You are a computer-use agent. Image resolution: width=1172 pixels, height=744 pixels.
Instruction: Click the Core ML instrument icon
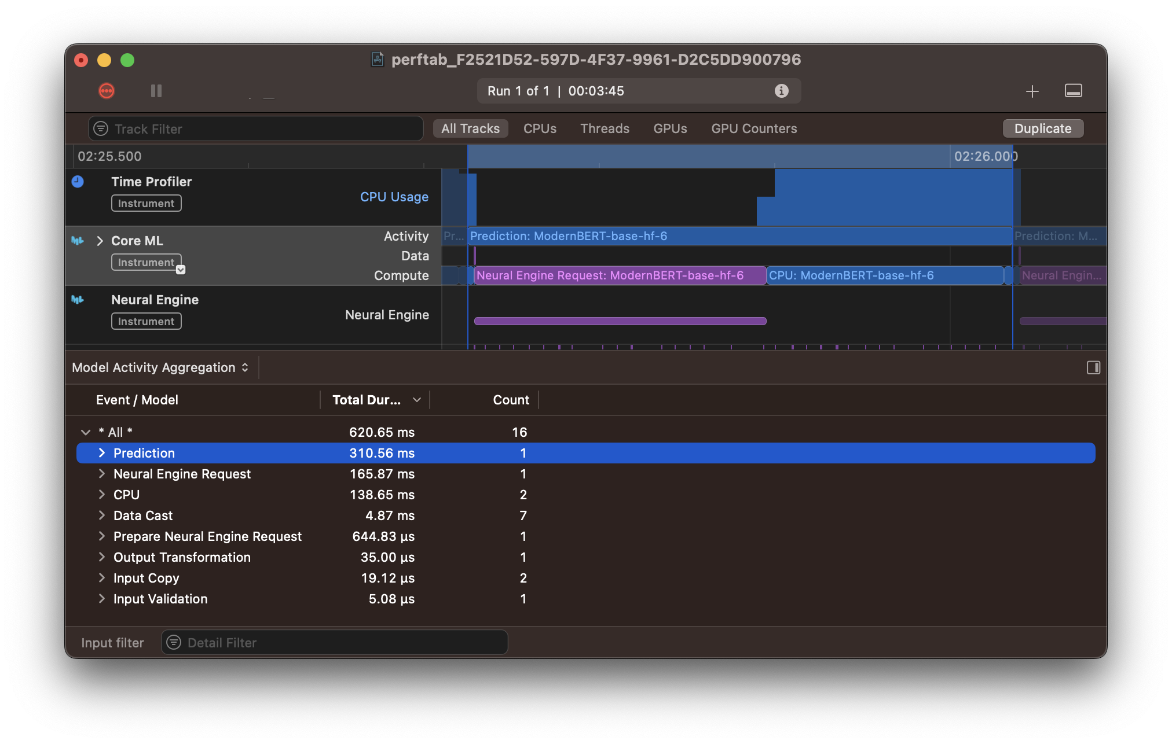[x=78, y=241]
